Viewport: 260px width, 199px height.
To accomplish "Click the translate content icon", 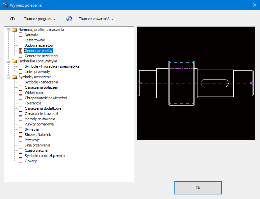I will click(x=69, y=19).
